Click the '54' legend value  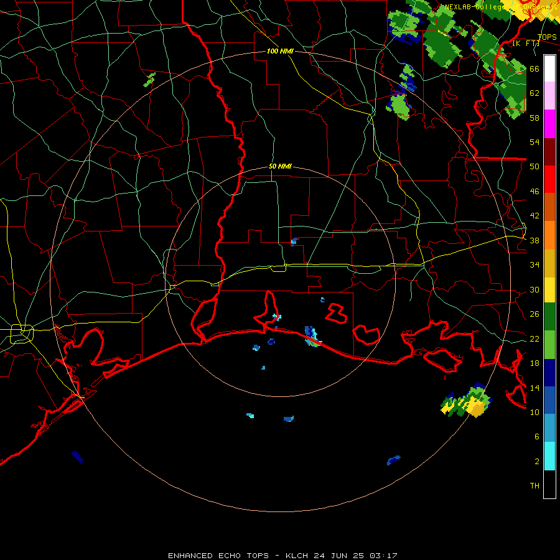tap(534, 142)
